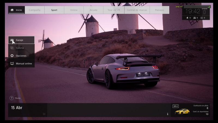Go to the Arcade tab

tap(93, 10)
